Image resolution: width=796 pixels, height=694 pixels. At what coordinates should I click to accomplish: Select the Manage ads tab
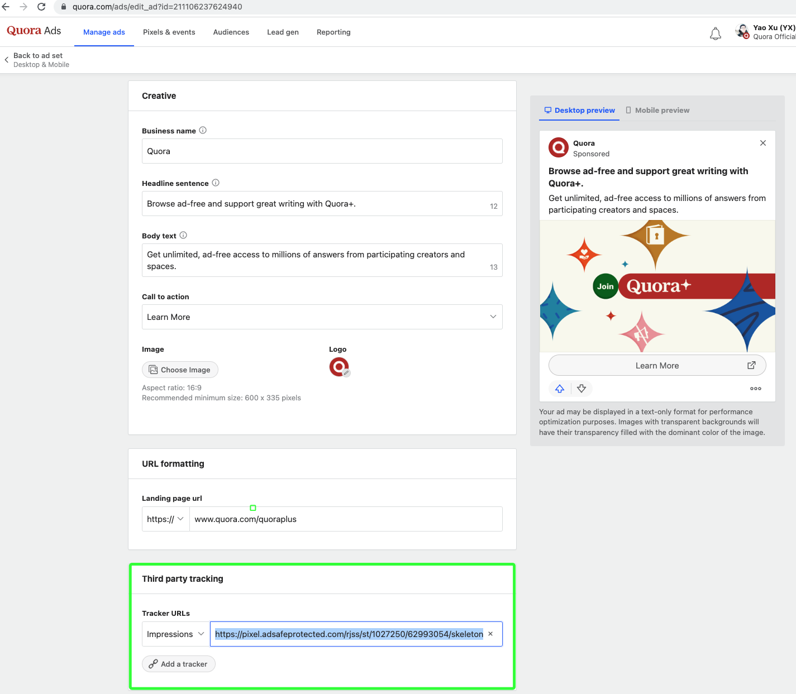point(104,32)
